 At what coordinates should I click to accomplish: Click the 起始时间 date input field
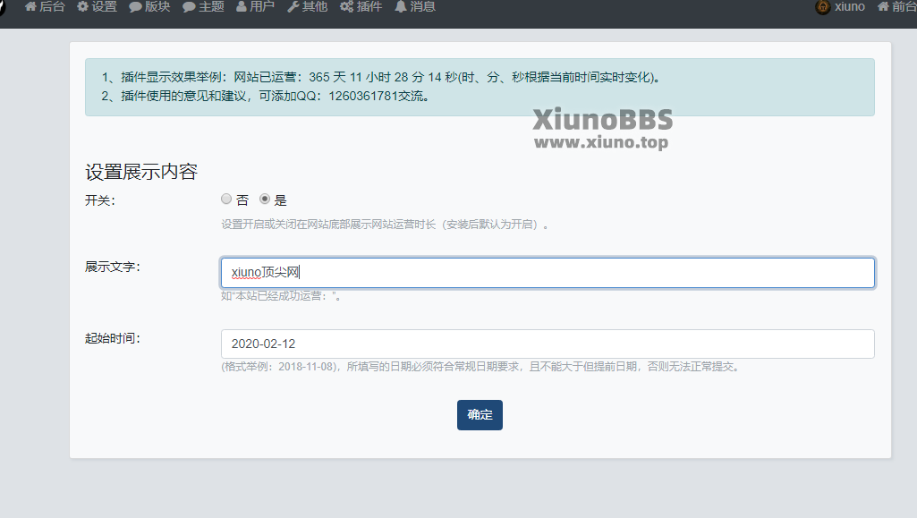pyautogui.click(x=548, y=344)
